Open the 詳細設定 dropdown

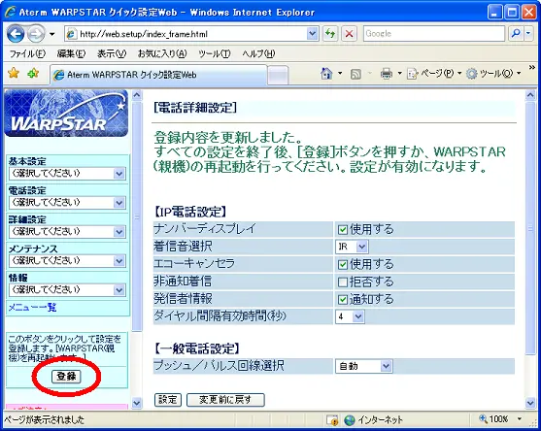pyautogui.click(x=67, y=231)
